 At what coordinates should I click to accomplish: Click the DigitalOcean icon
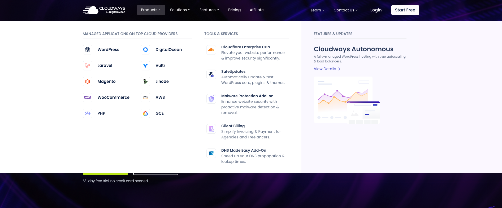point(145,50)
